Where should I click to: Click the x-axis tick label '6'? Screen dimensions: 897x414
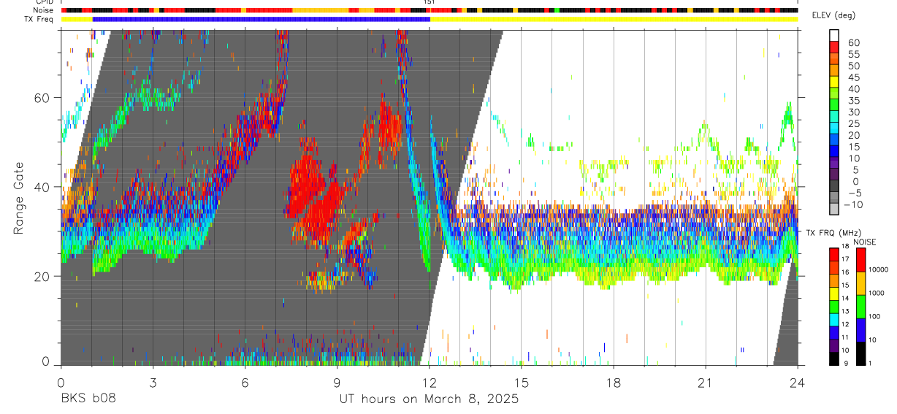click(x=245, y=382)
